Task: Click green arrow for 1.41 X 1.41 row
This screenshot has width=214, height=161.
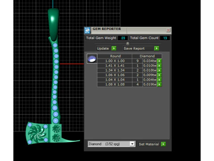Action: coord(159,66)
